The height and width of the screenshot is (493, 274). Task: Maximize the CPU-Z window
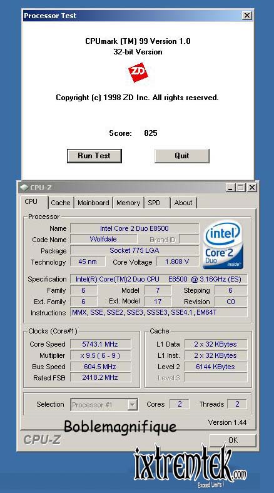[x=241, y=188]
